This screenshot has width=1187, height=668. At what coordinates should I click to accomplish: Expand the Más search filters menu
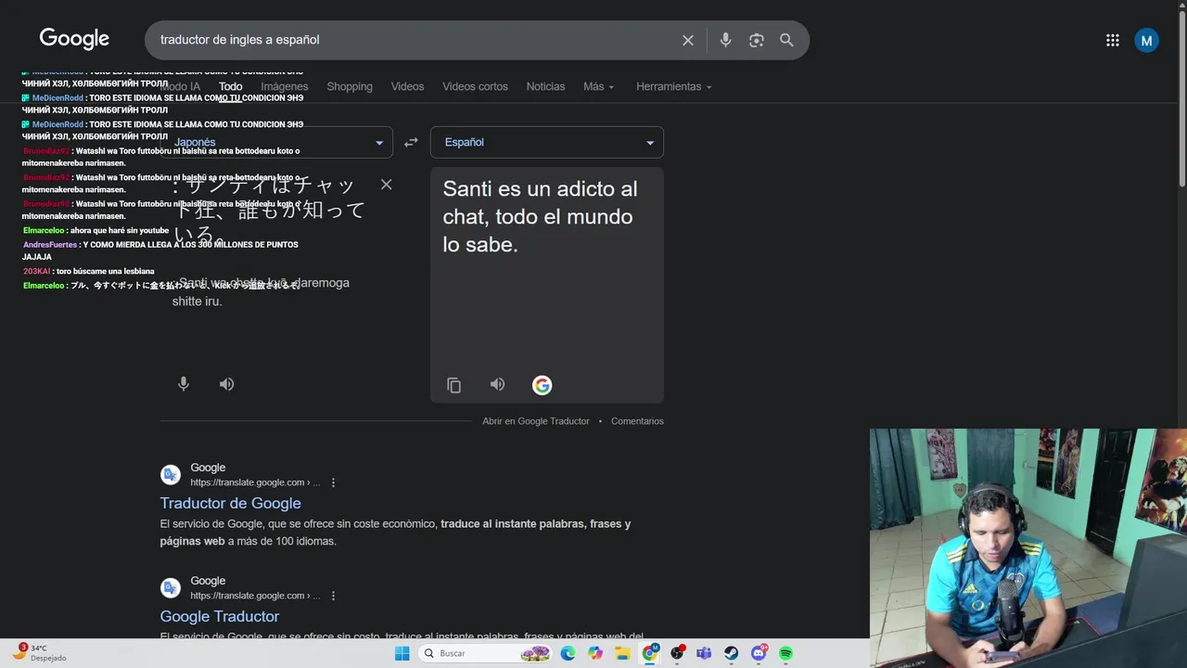coord(598,86)
